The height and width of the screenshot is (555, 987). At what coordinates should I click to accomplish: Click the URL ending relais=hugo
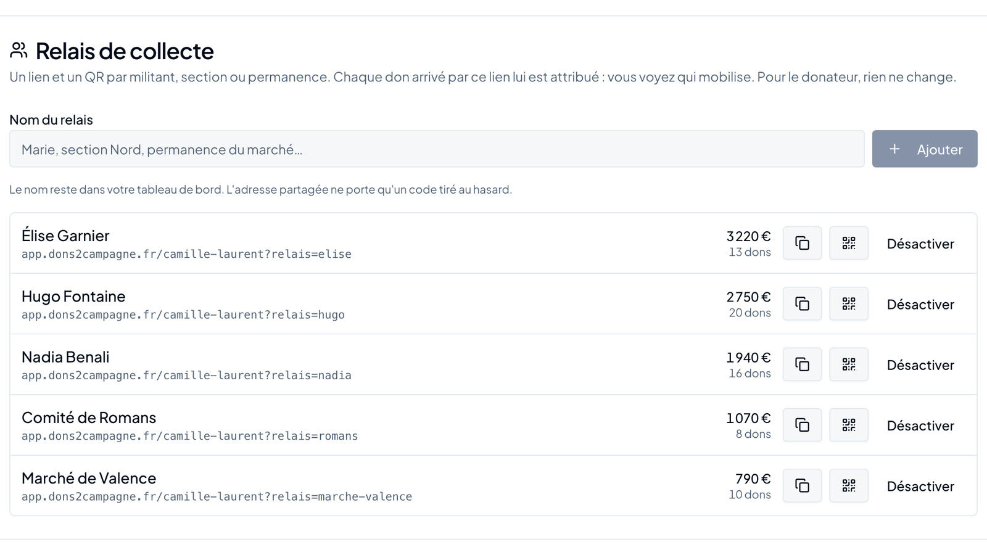pos(183,314)
